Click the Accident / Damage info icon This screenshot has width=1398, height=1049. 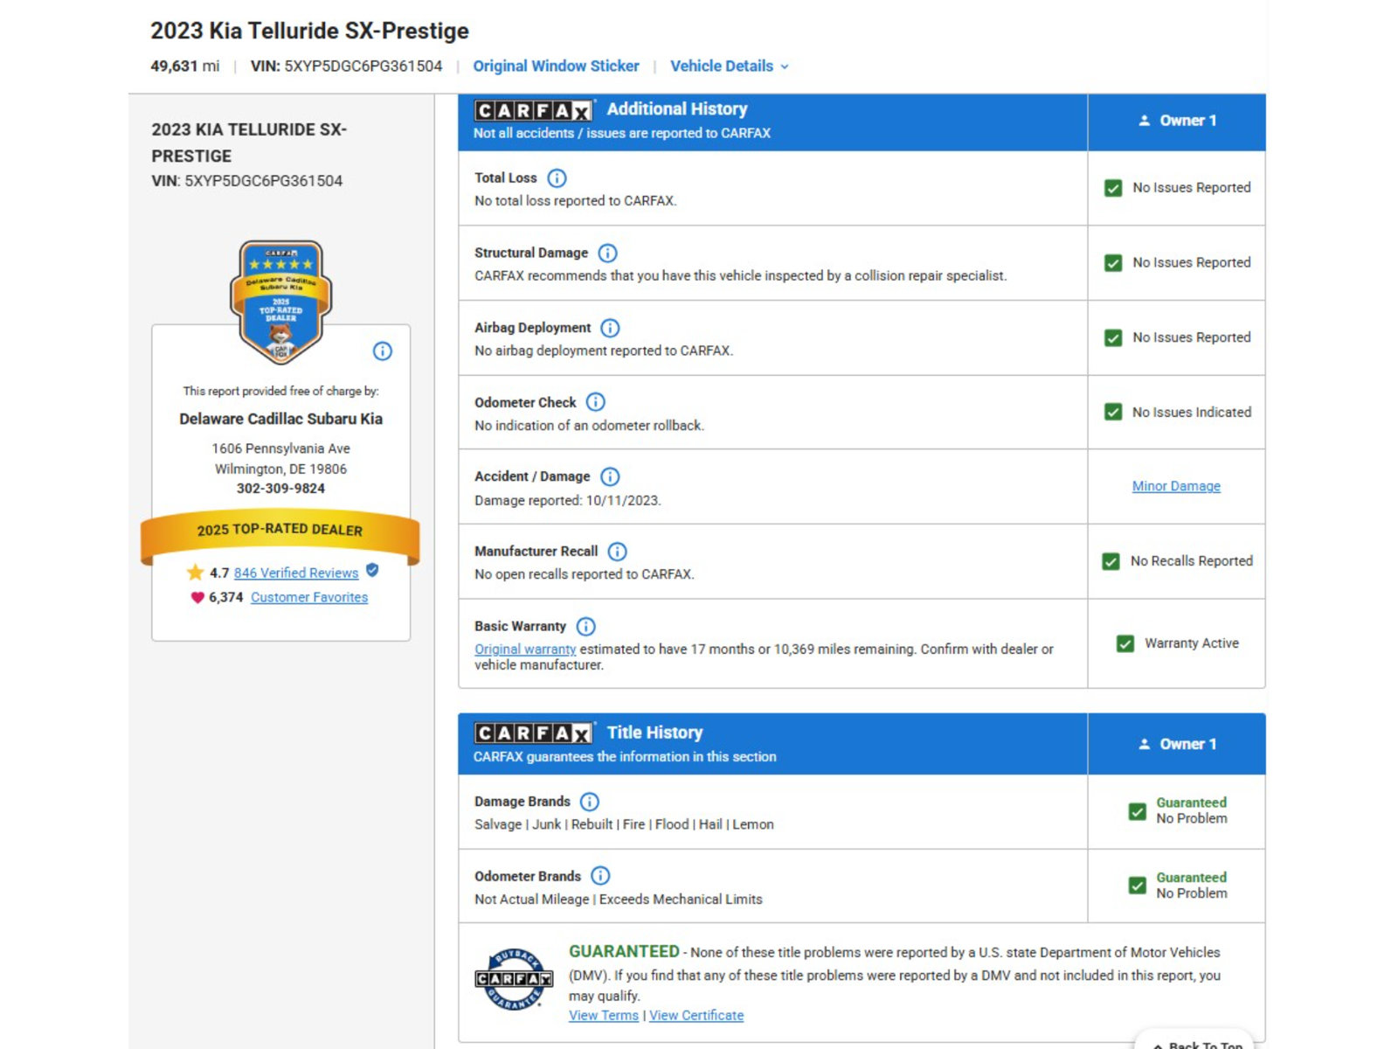coord(610,476)
